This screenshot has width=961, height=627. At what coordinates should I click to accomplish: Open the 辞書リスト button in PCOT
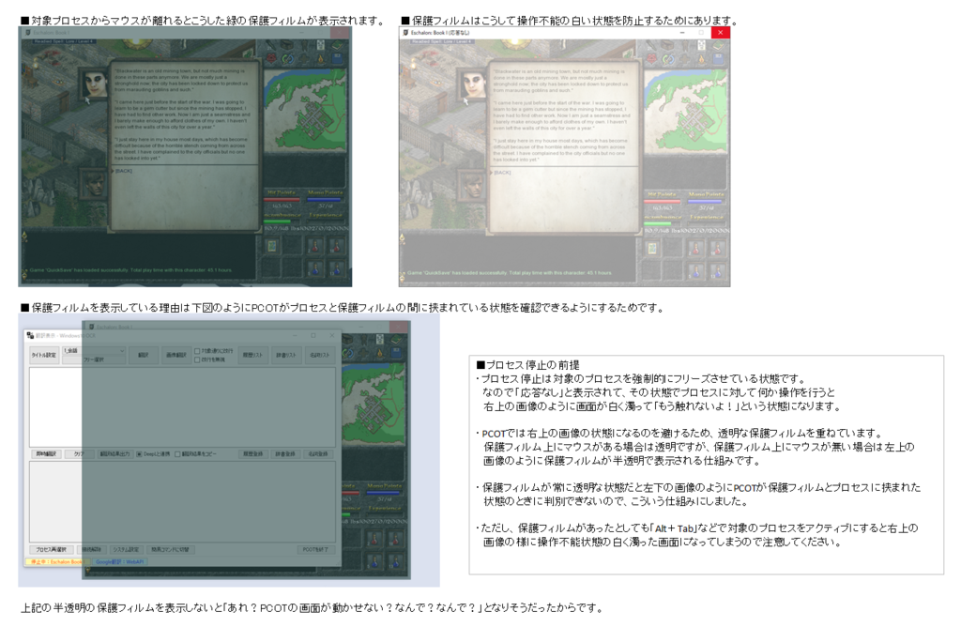coord(287,356)
